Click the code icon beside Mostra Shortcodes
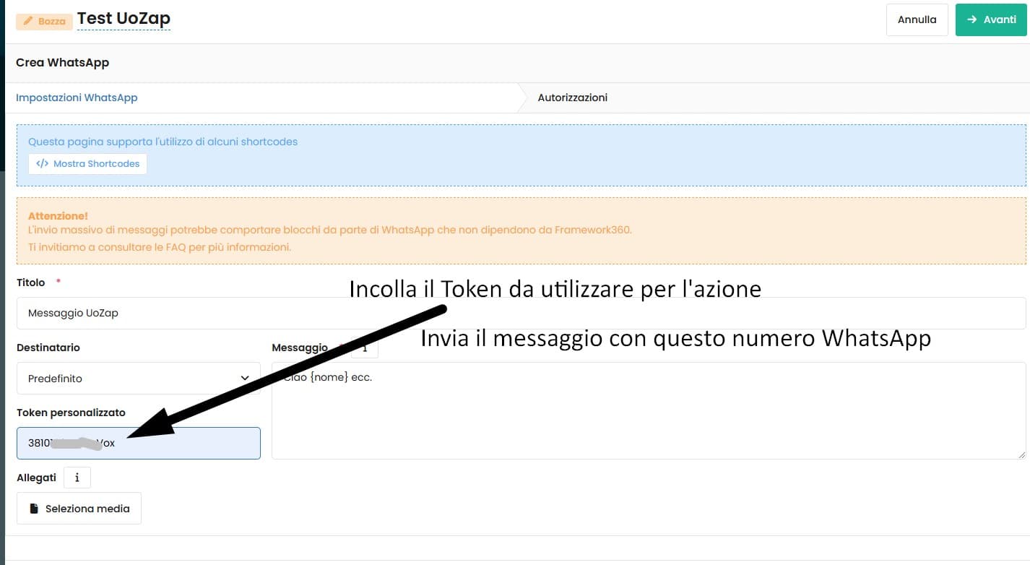Viewport: 1030px width, 565px height. [x=42, y=164]
